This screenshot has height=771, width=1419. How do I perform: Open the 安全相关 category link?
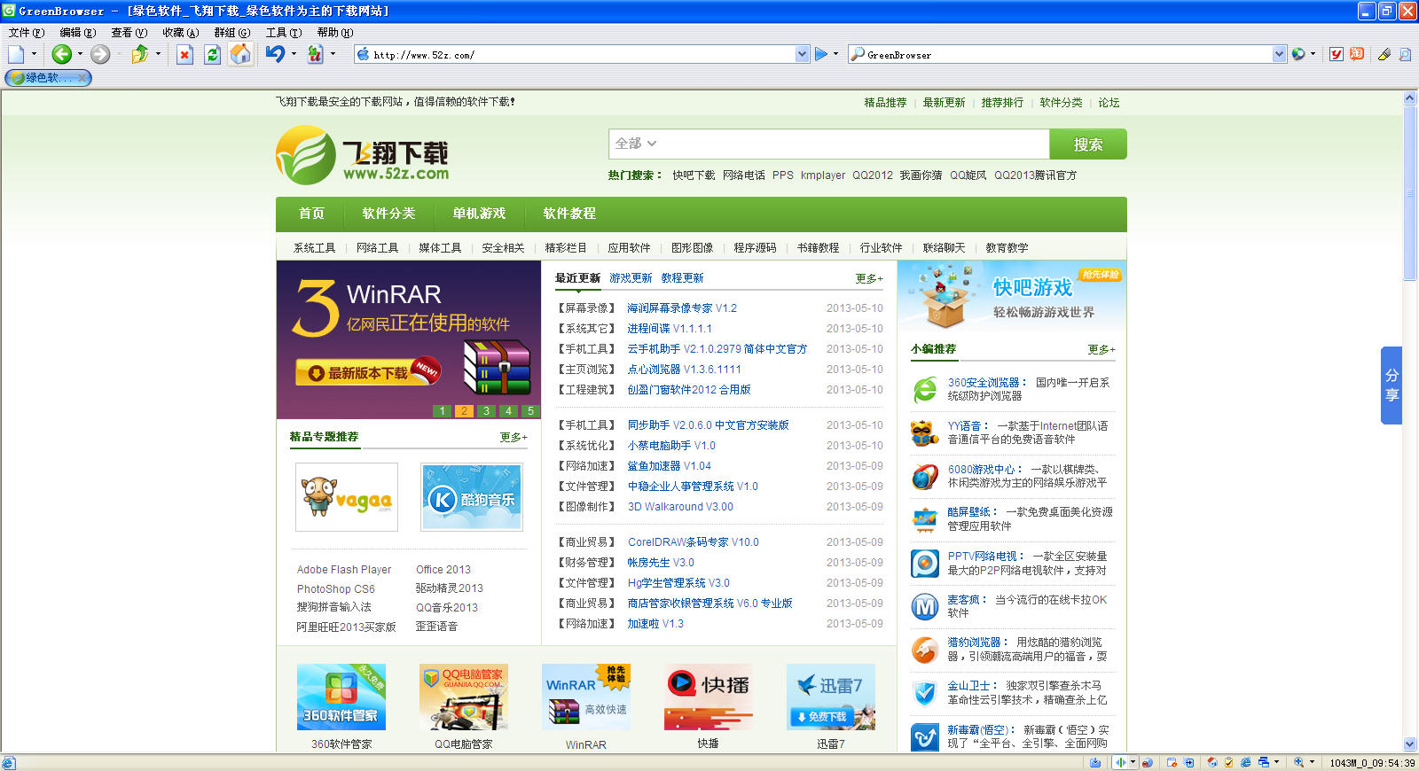point(503,248)
